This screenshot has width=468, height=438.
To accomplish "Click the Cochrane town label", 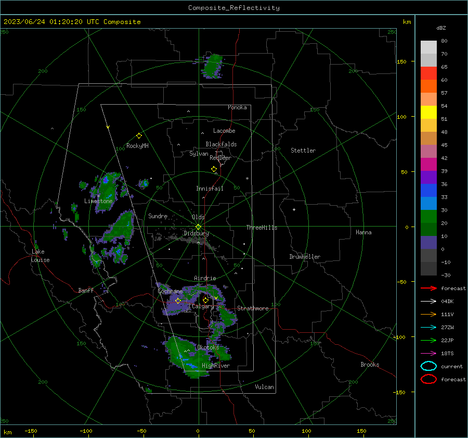I will click(170, 291).
